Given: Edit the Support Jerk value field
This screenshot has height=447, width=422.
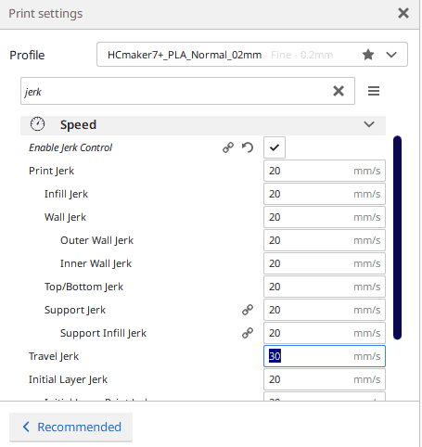Looking at the screenshot, I should pos(325,310).
